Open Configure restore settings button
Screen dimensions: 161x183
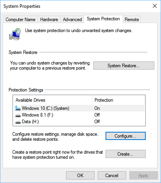point(125,136)
